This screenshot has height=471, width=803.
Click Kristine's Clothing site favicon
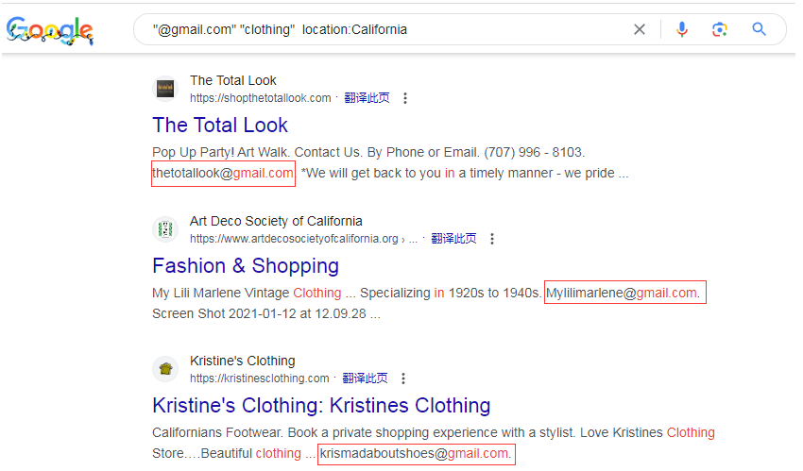(x=165, y=369)
